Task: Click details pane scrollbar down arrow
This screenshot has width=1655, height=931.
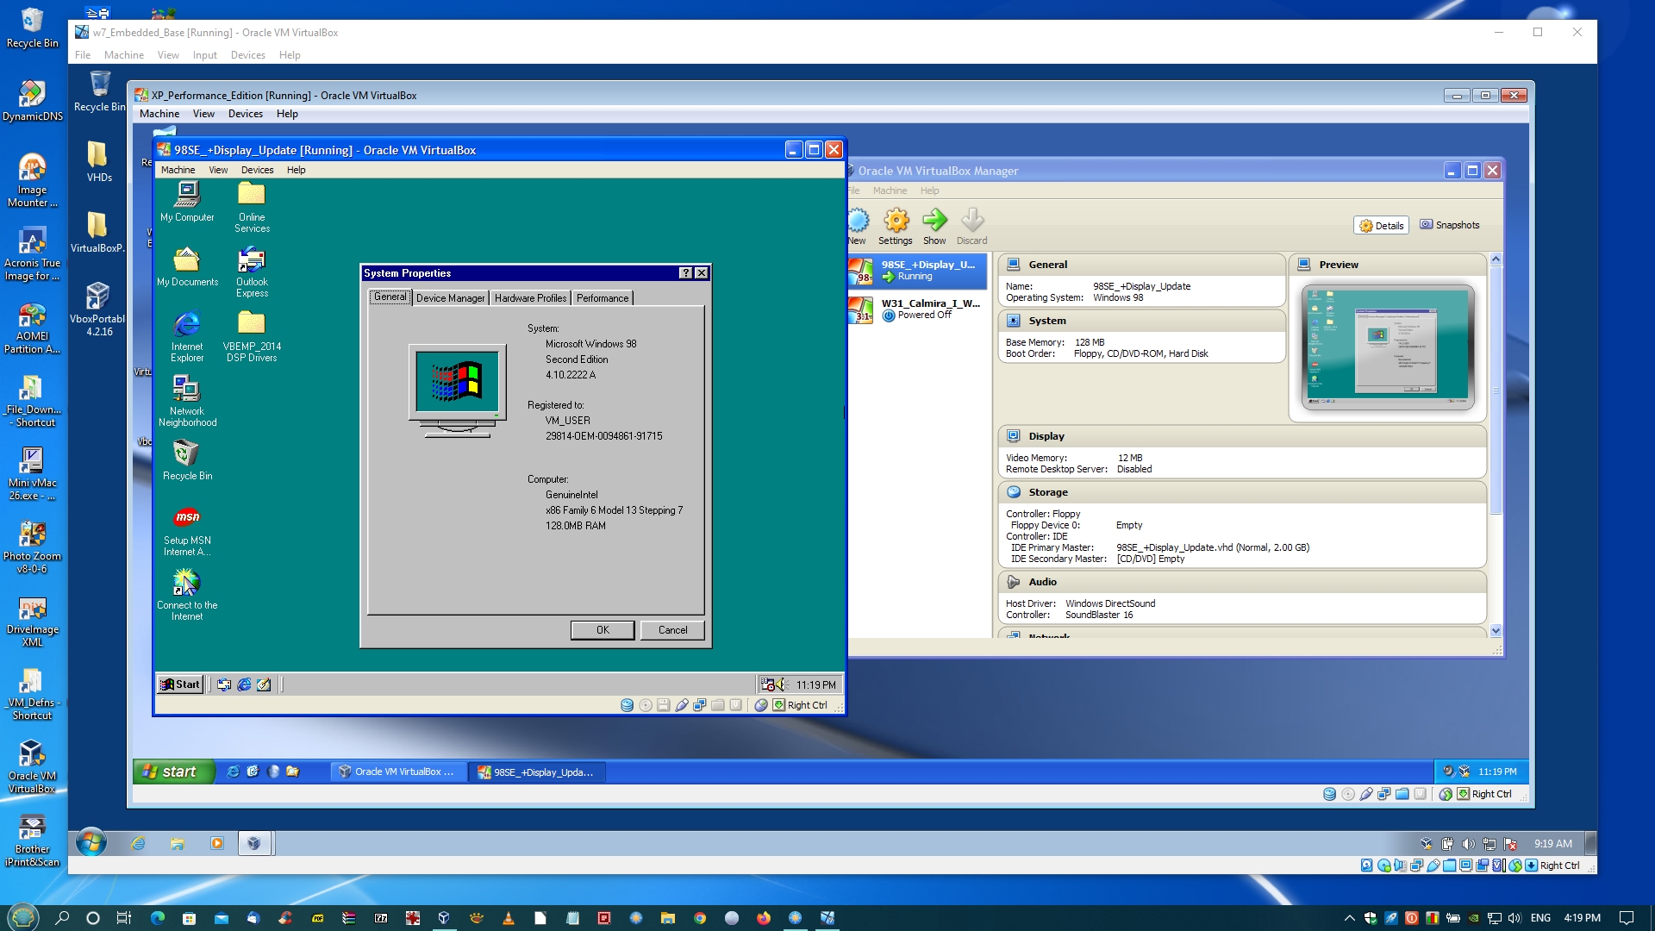Action: [x=1496, y=631]
